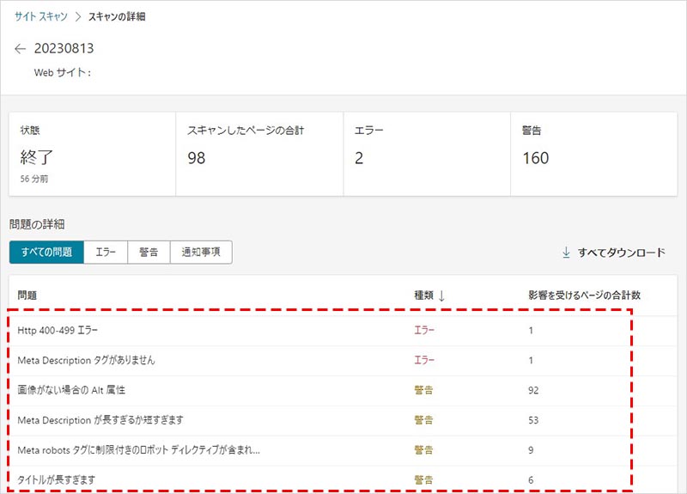Click 影響を受けるページの合計数 column header
The image size is (687, 494).
584,296
